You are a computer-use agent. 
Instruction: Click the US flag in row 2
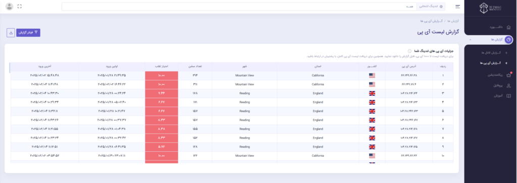click(372, 84)
